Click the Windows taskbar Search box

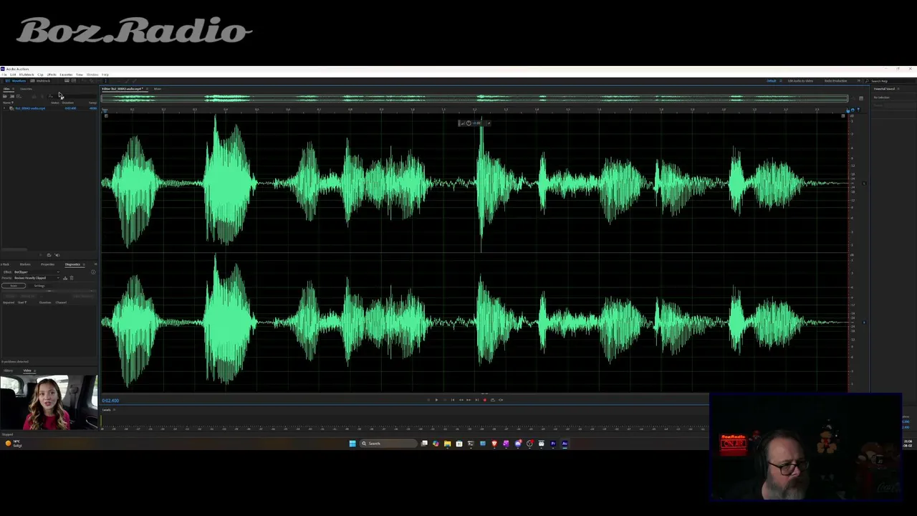[x=389, y=444]
